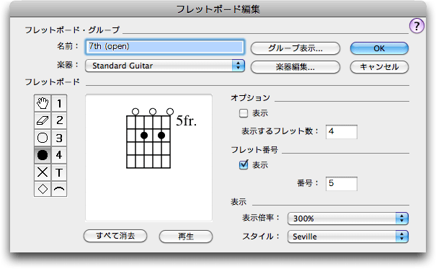Click the すべて消去 button

pyautogui.click(x=115, y=236)
